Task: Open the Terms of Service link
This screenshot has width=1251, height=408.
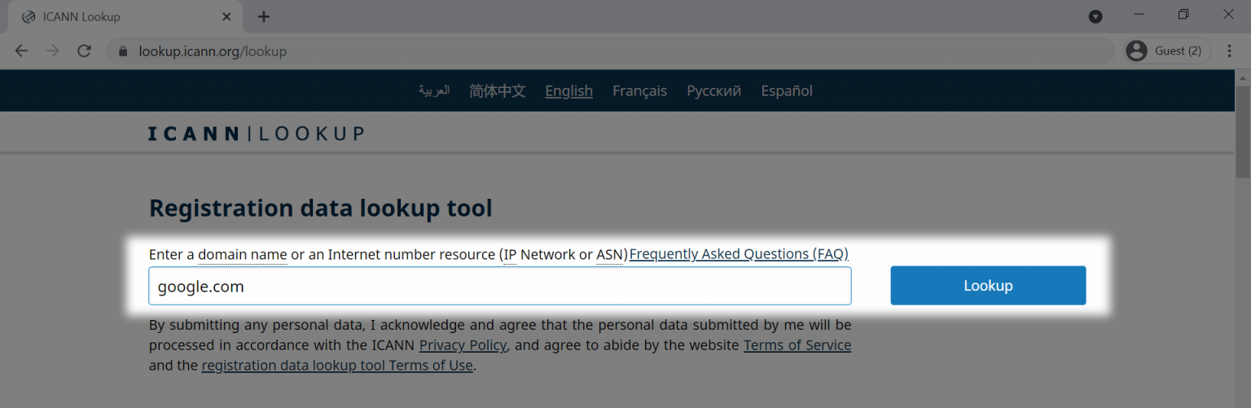Action: [797, 345]
